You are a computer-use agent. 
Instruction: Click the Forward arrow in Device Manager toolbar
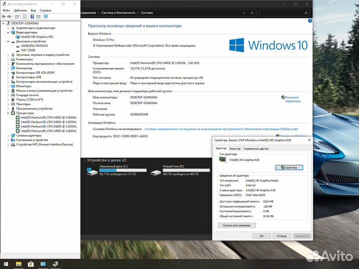tap(9, 16)
